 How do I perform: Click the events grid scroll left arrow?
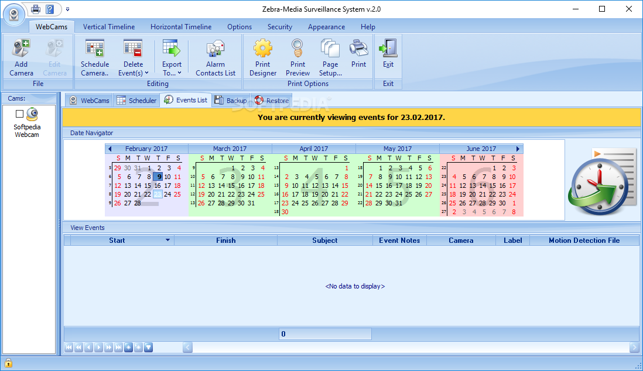[187, 348]
